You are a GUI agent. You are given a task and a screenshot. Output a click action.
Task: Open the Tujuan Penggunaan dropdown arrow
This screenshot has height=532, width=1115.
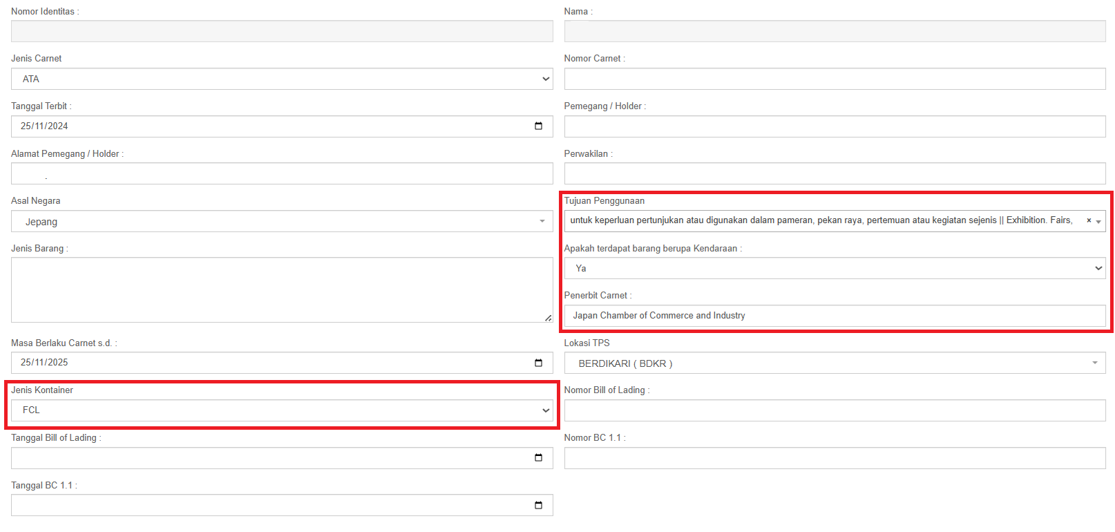[x=1098, y=222]
